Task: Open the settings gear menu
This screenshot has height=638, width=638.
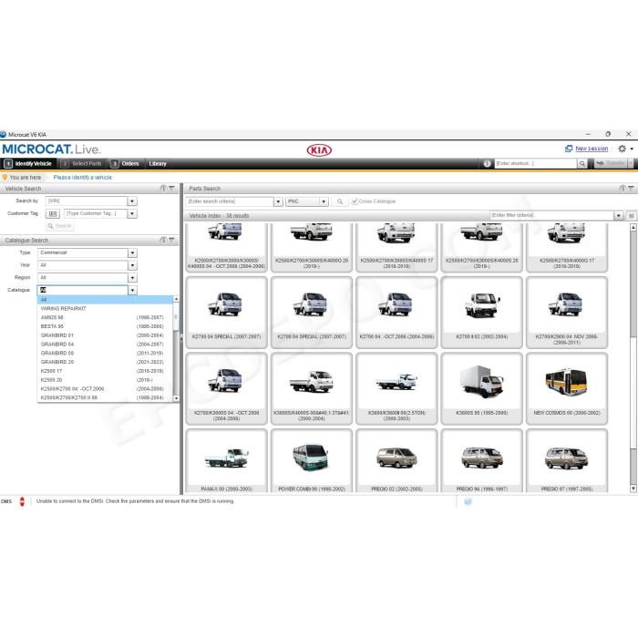Action: (623, 149)
